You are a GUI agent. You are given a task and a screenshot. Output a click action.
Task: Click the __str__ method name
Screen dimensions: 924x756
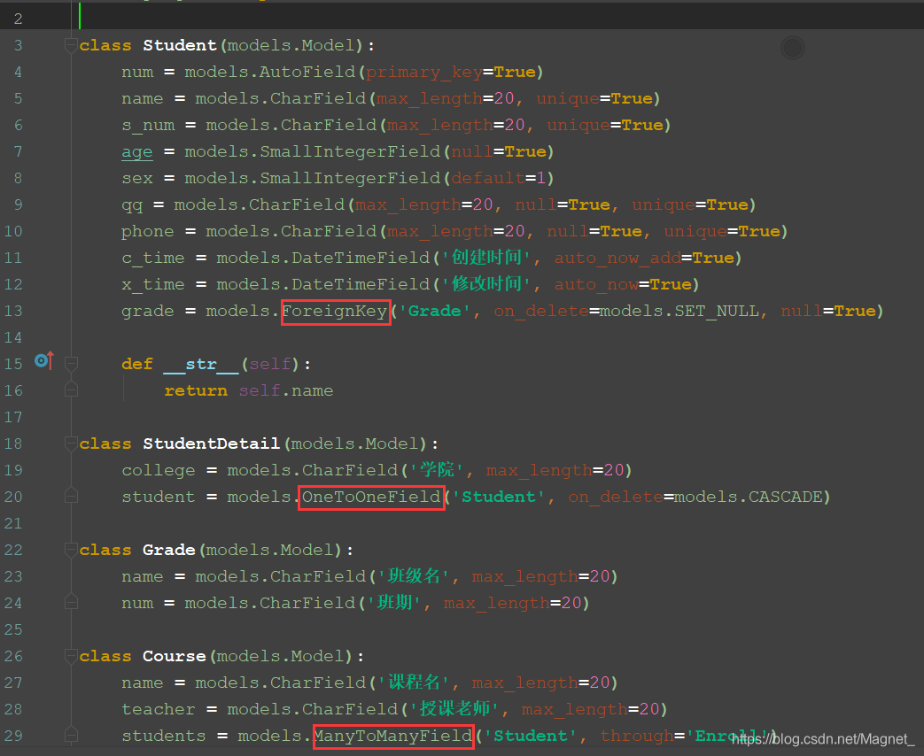(201, 365)
